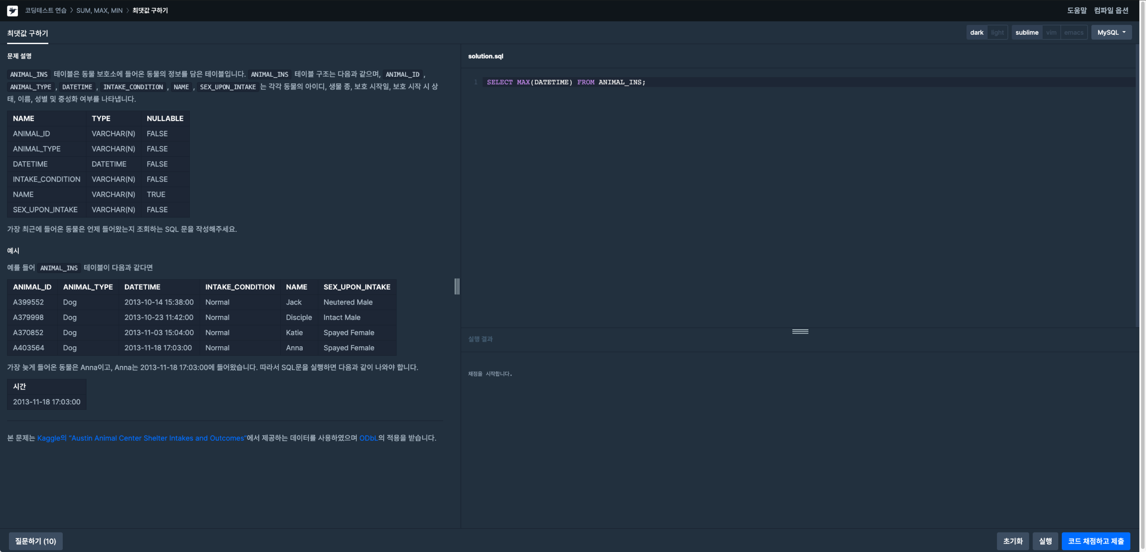Open Kaggle Austin Animal Center link
Screen dimensions: 1146x552
141,438
